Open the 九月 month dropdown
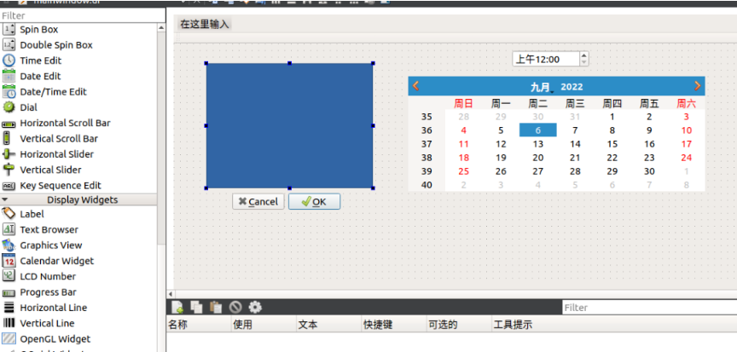This screenshot has width=737, height=352. [x=542, y=87]
